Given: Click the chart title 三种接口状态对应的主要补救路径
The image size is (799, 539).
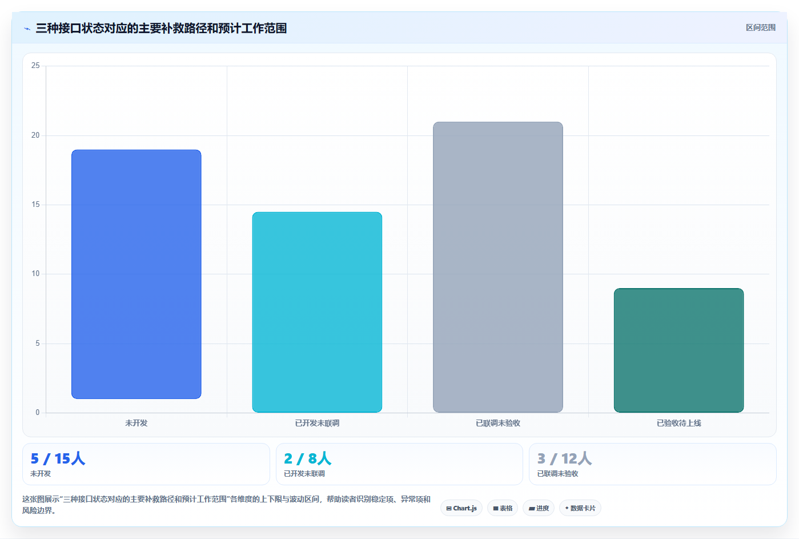Looking at the screenshot, I should coord(161,29).
